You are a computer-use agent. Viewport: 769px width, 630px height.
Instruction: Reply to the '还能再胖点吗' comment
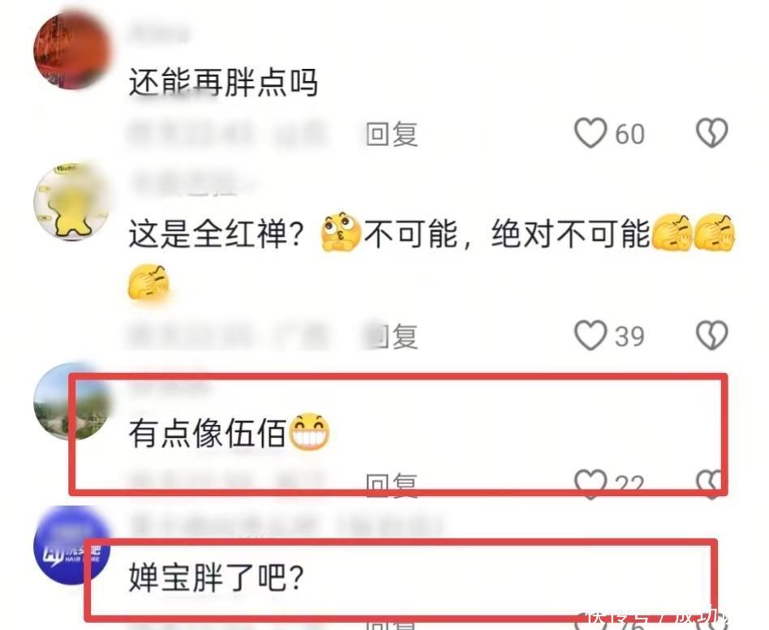click(391, 134)
